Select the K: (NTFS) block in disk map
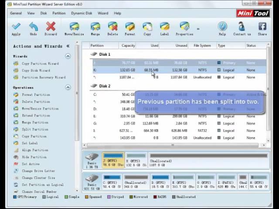This screenshot has width=279, height=209. (136, 160)
